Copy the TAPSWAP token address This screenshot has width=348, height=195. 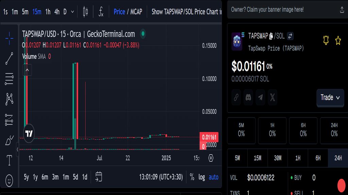click(x=271, y=36)
